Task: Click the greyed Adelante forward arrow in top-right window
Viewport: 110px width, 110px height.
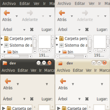Action: pyautogui.click(x=85, y=13)
